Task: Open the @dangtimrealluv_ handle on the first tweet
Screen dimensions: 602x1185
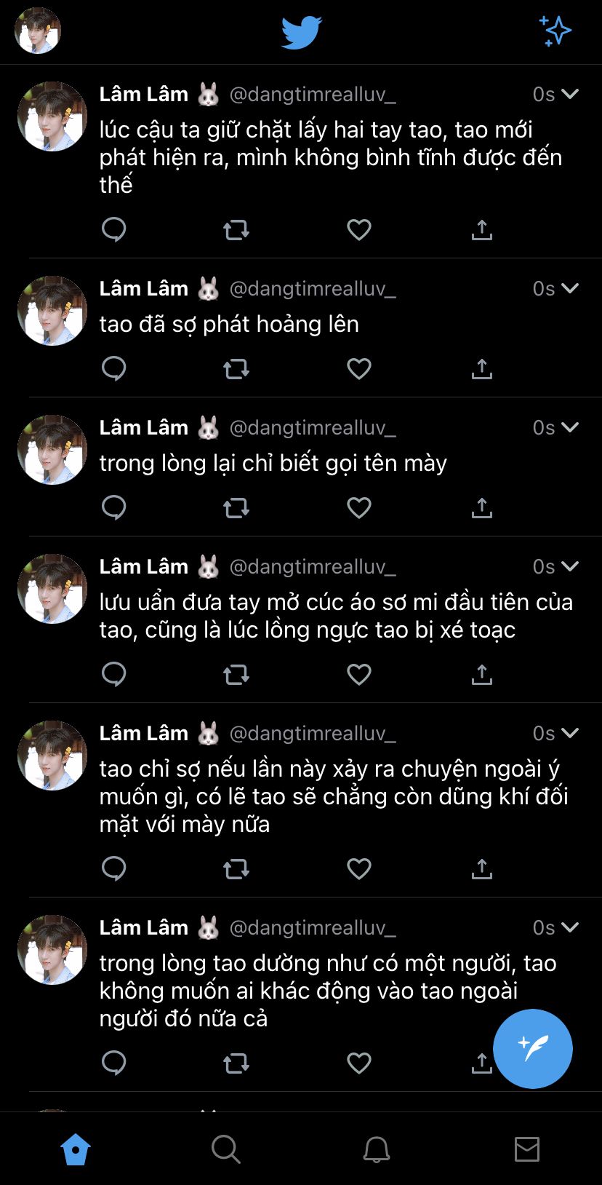Action: pyautogui.click(x=313, y=95)
